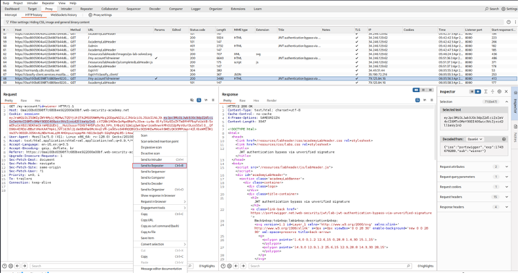
Task: Switch the Request view to Hex
Action: click(x=37, y=100)
